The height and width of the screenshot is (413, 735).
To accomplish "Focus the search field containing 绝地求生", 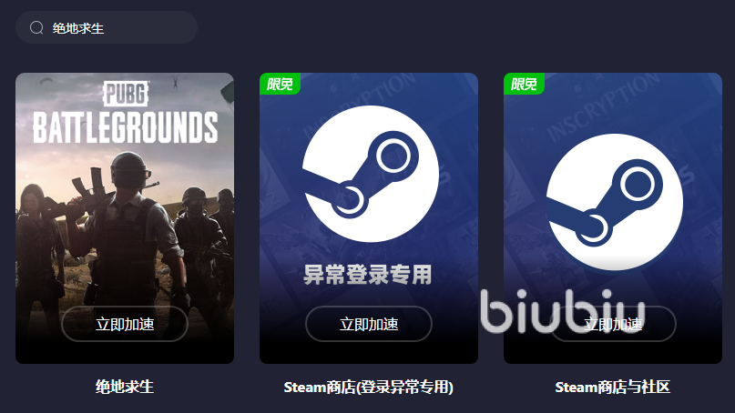I will pos(107,27).
